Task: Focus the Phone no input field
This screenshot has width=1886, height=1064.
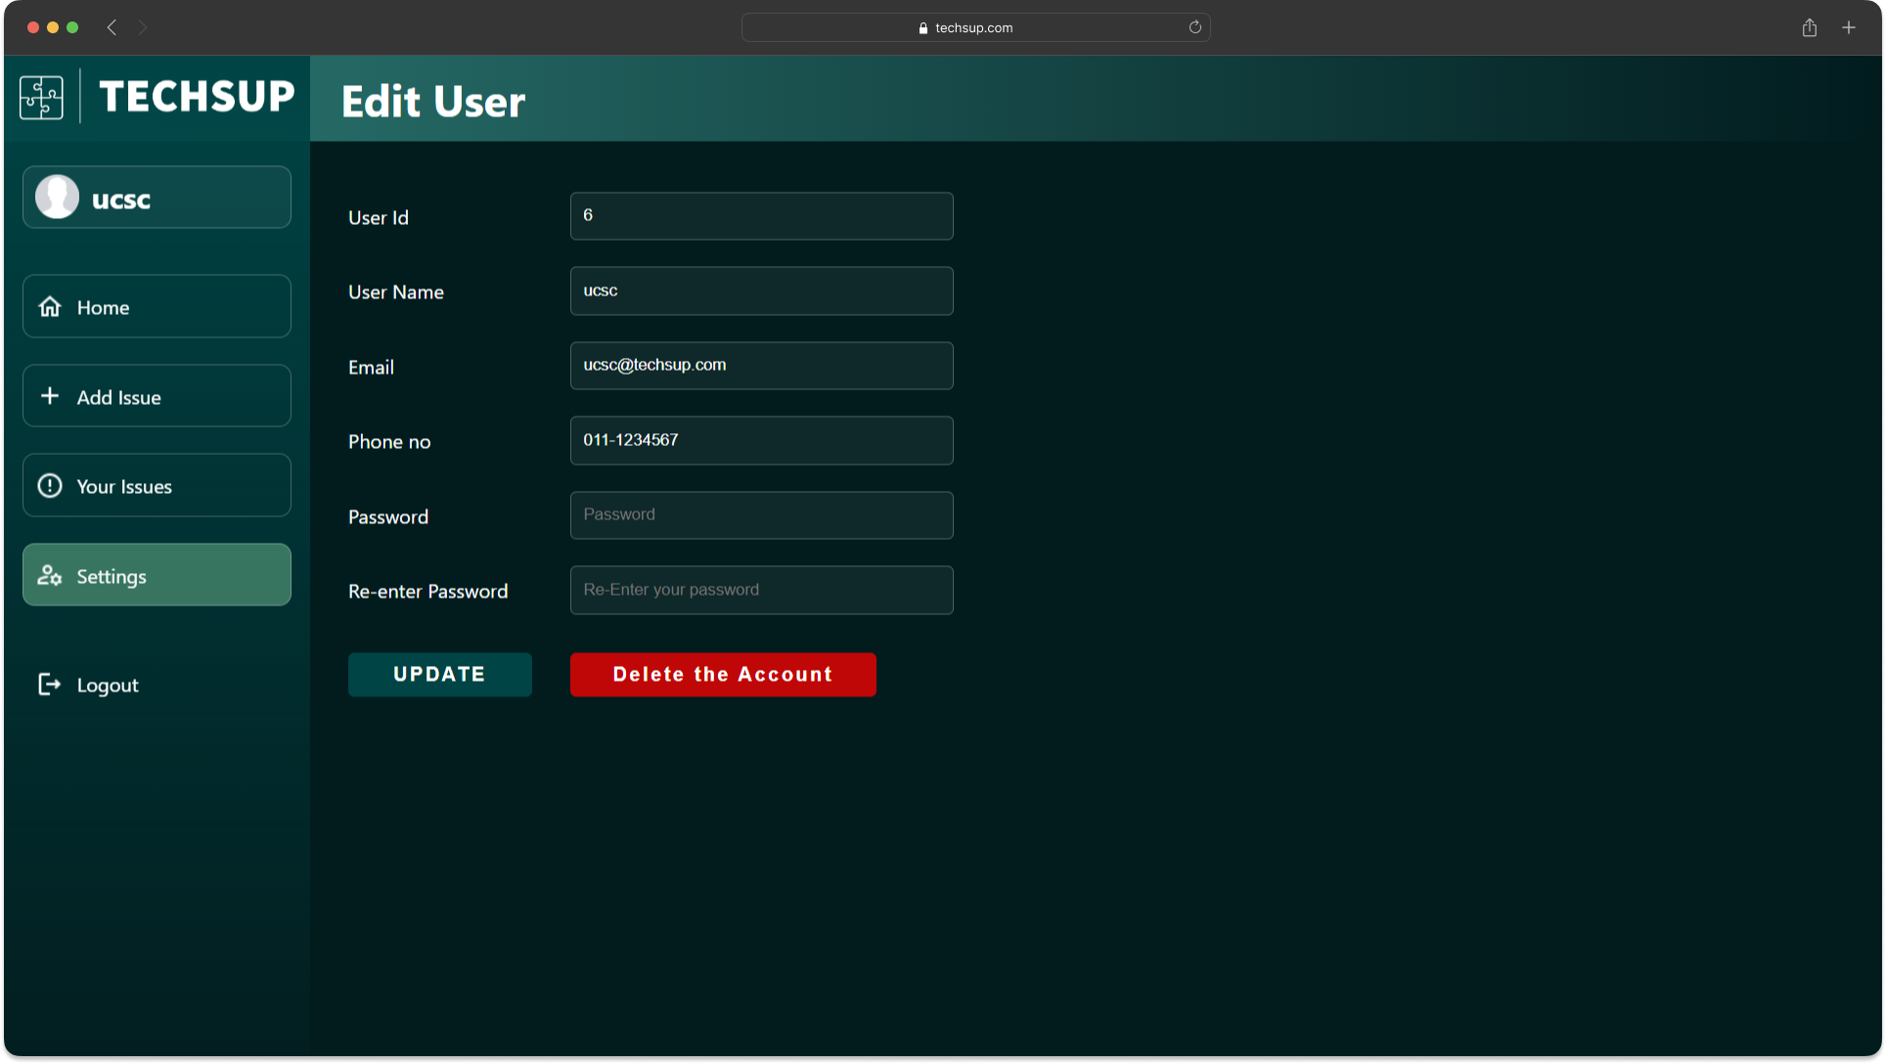Action: (761, 441)
